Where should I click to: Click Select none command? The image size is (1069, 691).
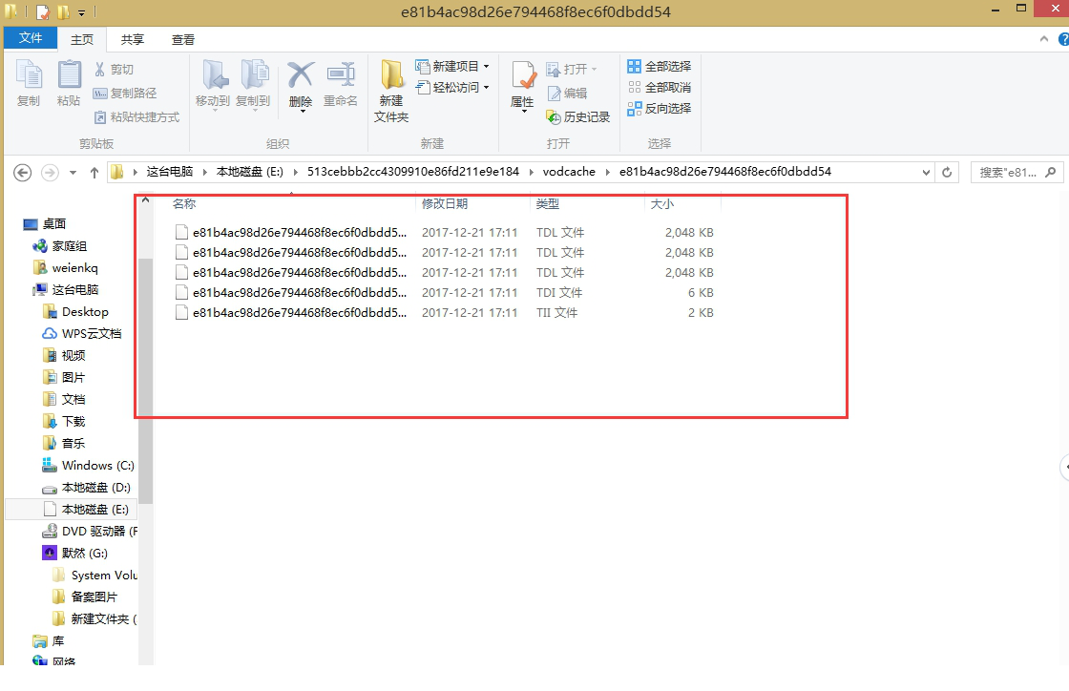660,87
